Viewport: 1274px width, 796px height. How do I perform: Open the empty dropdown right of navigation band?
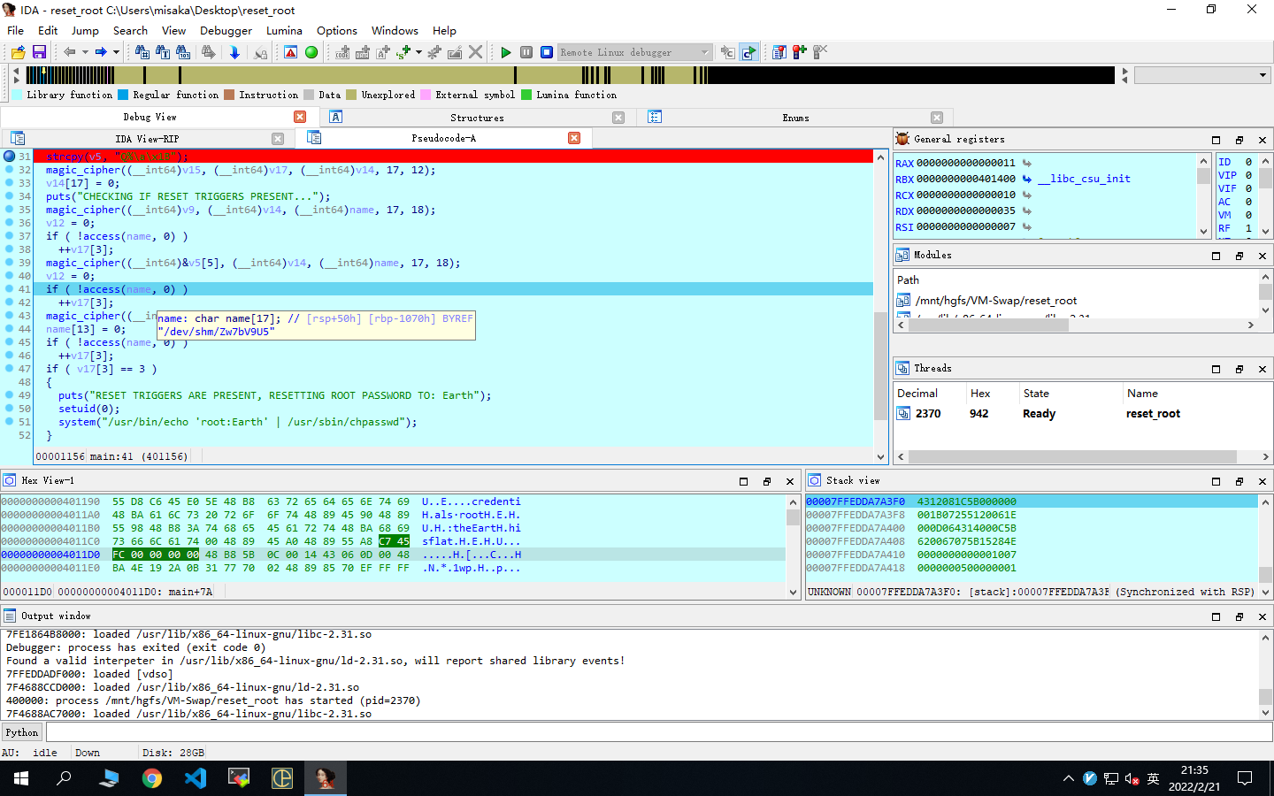pos(1262,75)
